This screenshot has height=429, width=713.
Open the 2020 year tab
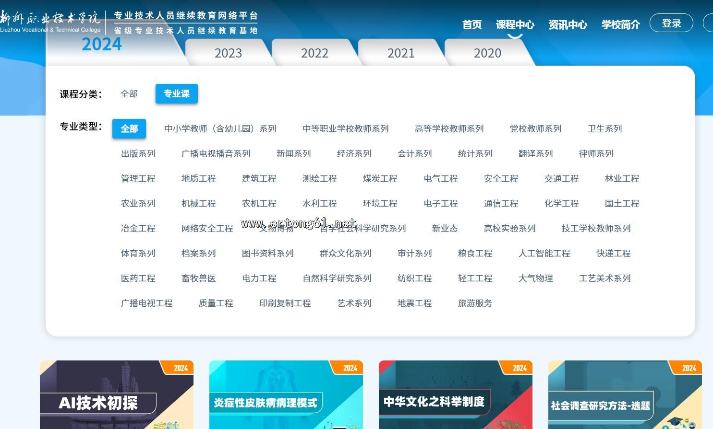487,53
